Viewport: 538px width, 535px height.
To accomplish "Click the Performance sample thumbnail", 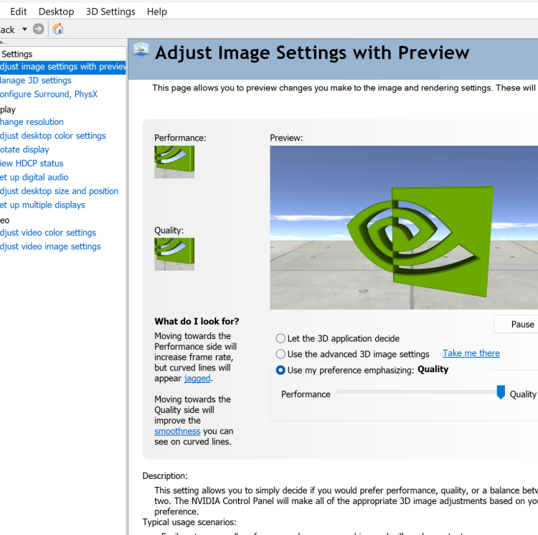I will 174,162.
